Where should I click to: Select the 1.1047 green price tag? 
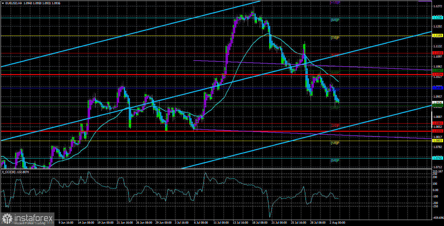click(x=438, y=71)
